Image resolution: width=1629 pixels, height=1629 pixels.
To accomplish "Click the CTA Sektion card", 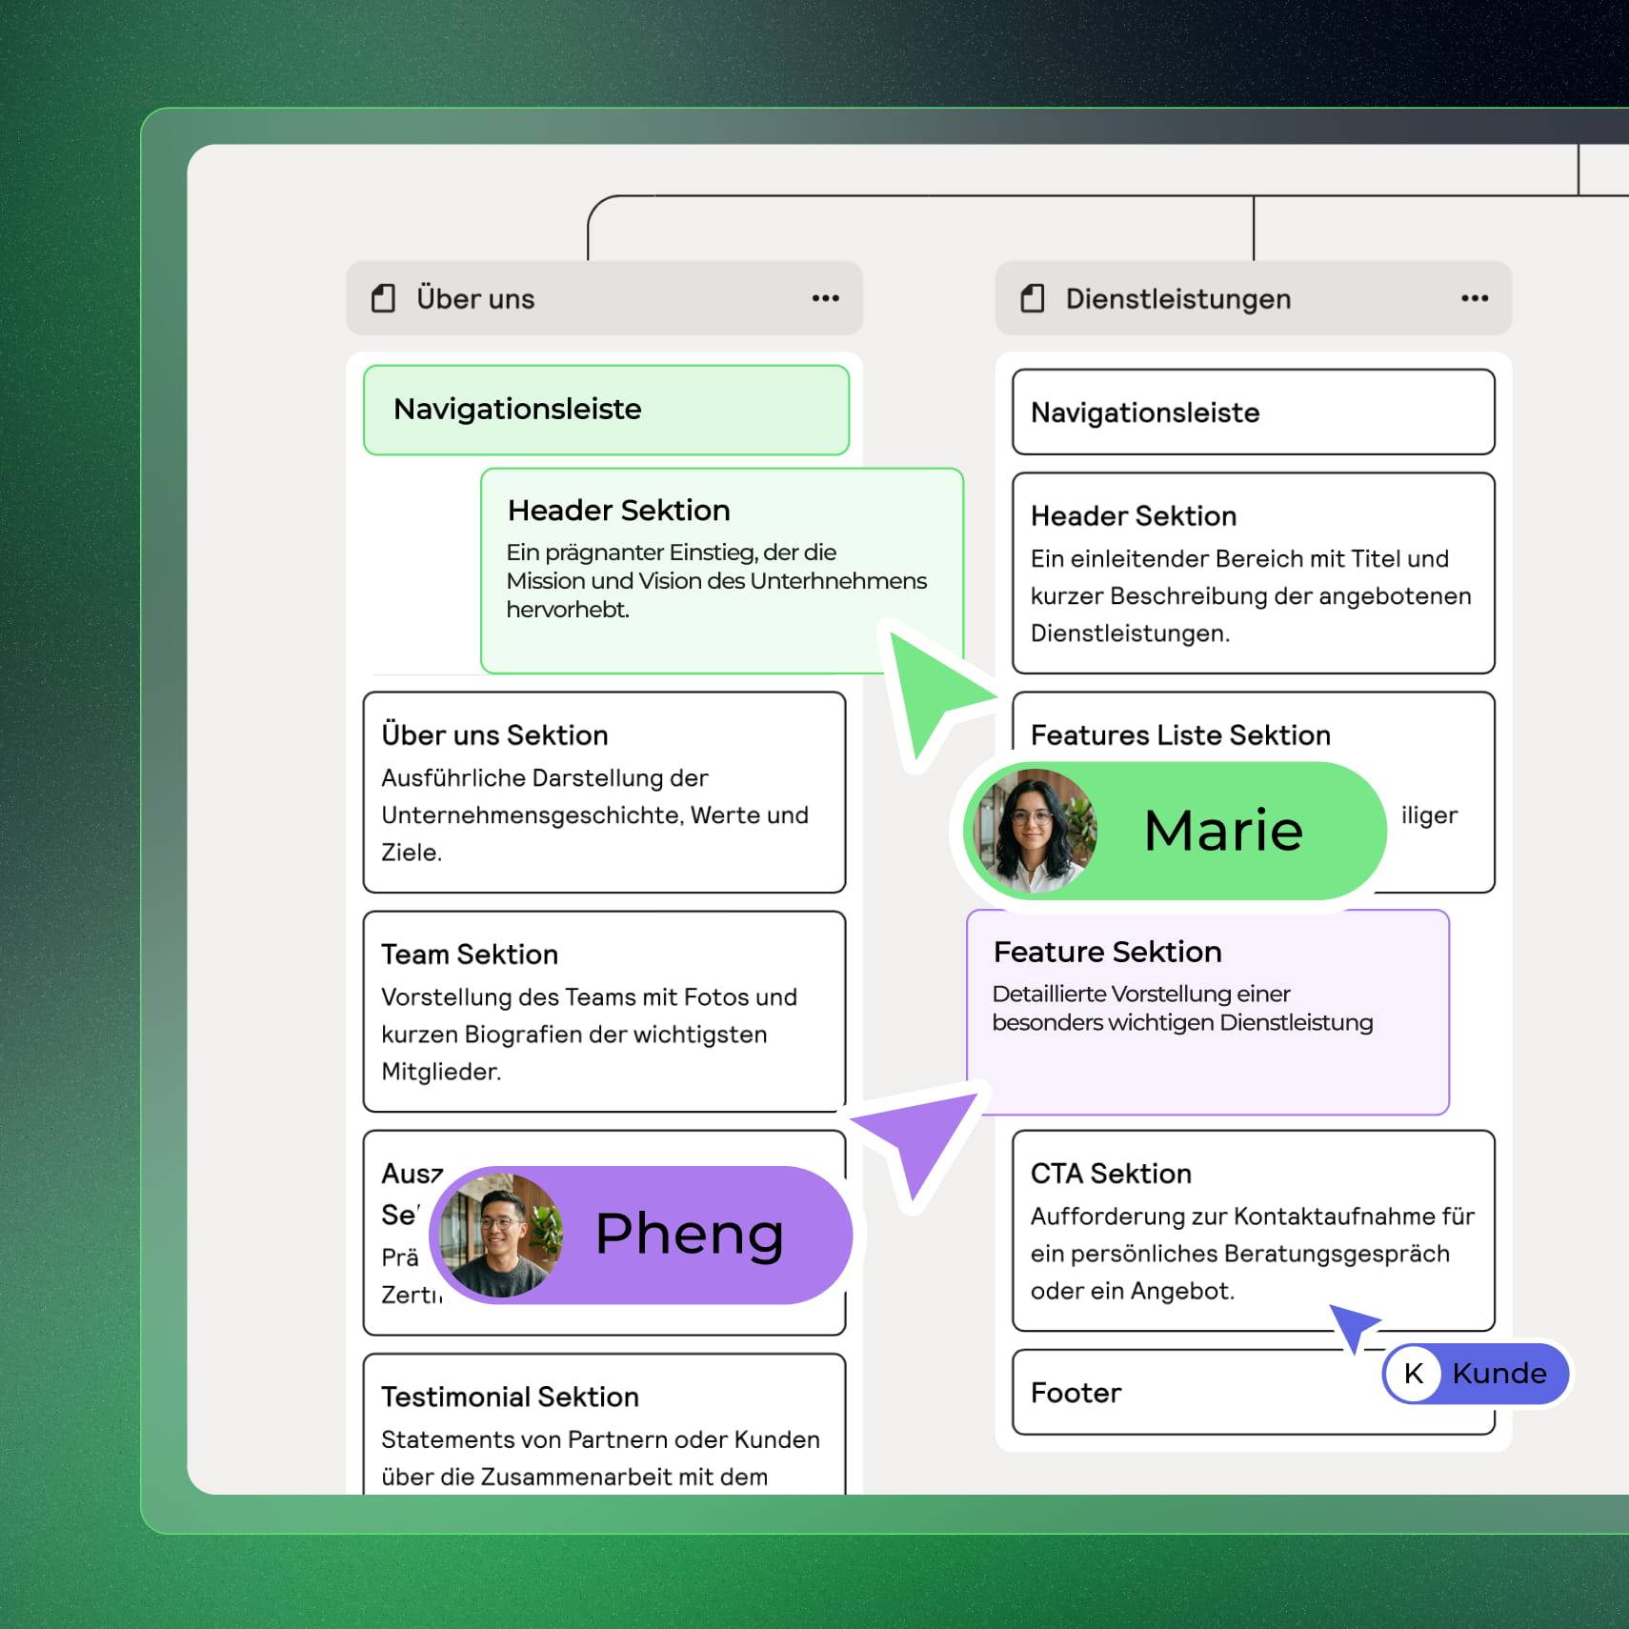I will pos(1253,1231).
